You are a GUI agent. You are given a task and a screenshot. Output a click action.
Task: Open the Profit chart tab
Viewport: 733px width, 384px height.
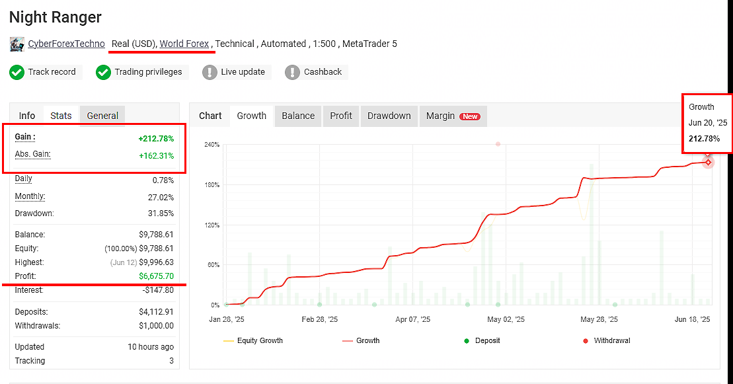(x=341, y=116)
